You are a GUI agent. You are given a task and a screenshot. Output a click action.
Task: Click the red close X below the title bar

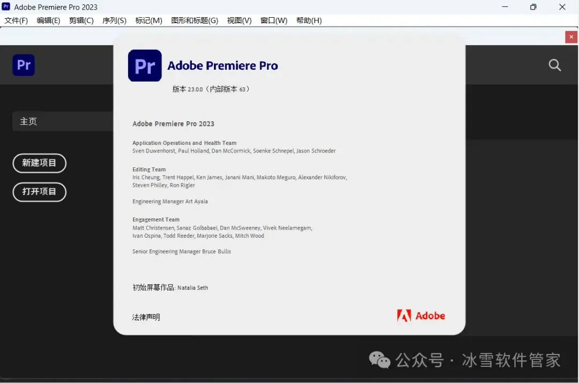tap(571, 37)
